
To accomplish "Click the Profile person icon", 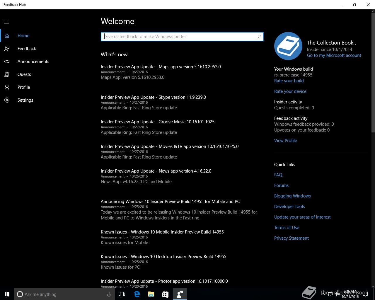I will tap(7, 87).
